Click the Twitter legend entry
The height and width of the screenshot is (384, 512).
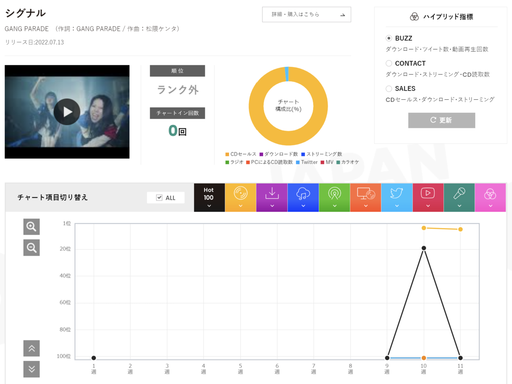click(307, 162)
